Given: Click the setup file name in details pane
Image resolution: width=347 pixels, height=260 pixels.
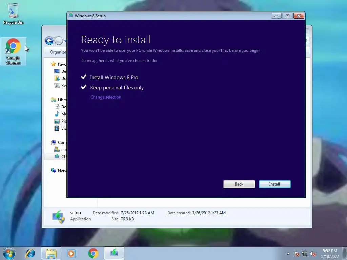Looking at the screenshot, I should (76, 213).
